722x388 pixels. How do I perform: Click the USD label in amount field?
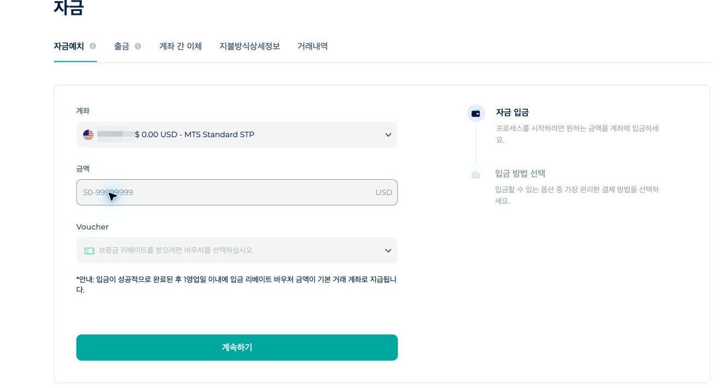(x=384, y=192)
